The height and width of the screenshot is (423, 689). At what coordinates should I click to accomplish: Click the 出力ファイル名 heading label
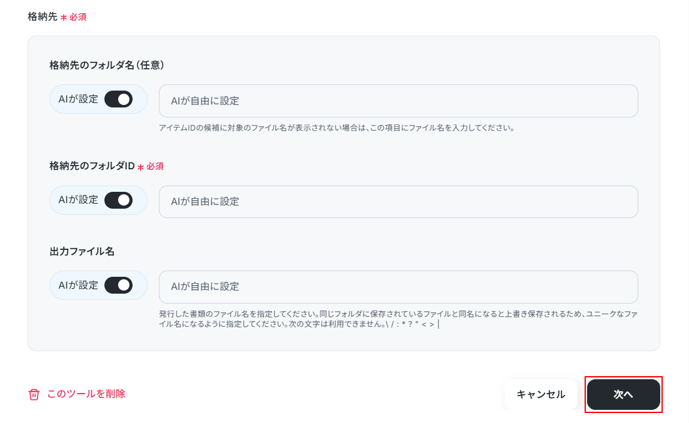(x=82, y=251)
